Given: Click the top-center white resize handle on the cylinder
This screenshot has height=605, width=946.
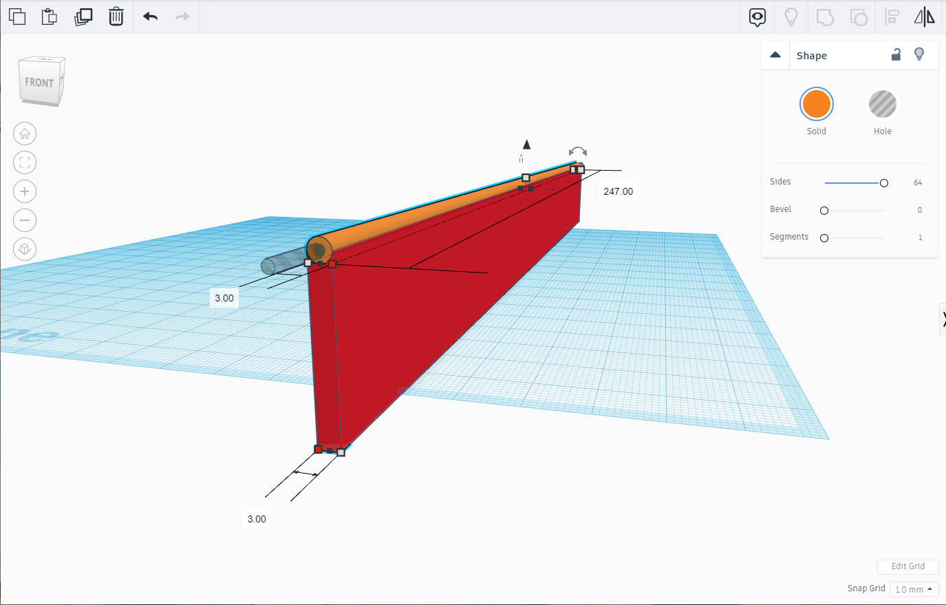Looking at the screenshot, I should tap(526, 178).
